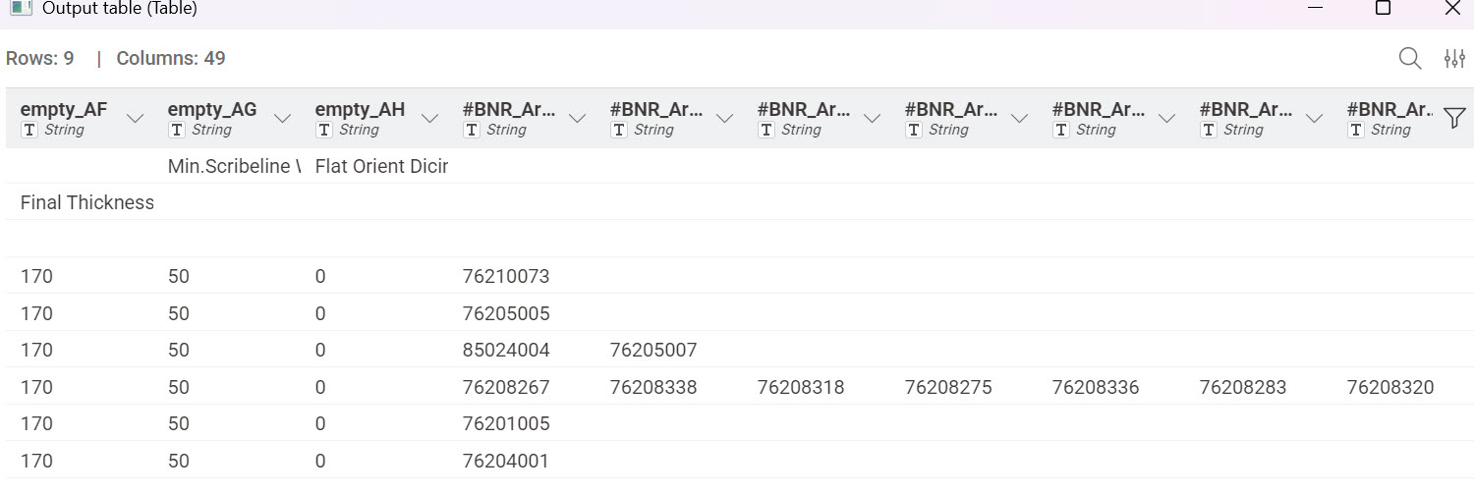Click the column filter funnel icon
This screenshot has width=1474, height=495.
1454,119
